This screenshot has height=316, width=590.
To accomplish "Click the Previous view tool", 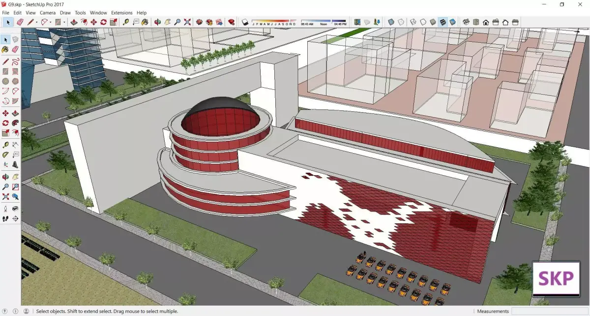I will [15, 197].
